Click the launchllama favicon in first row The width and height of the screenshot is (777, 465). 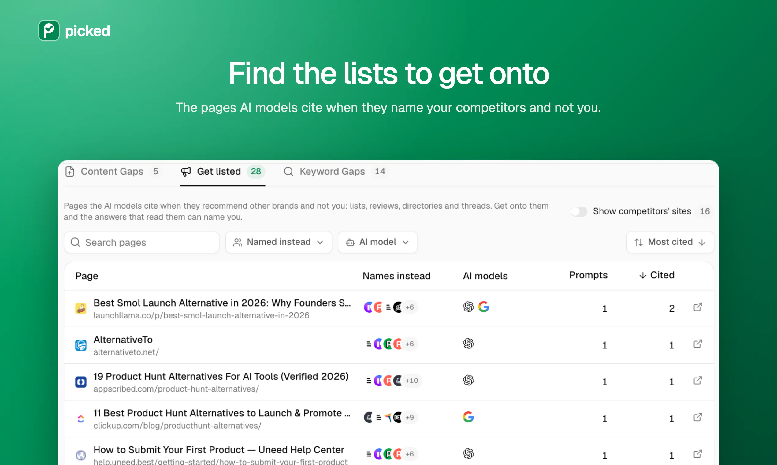click(x=81, y=308)
